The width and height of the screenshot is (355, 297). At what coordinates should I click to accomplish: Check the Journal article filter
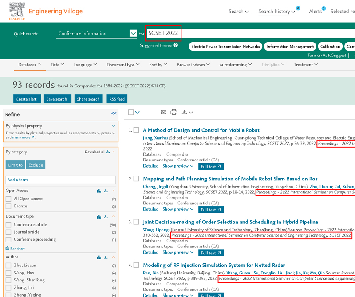point(8,232)
